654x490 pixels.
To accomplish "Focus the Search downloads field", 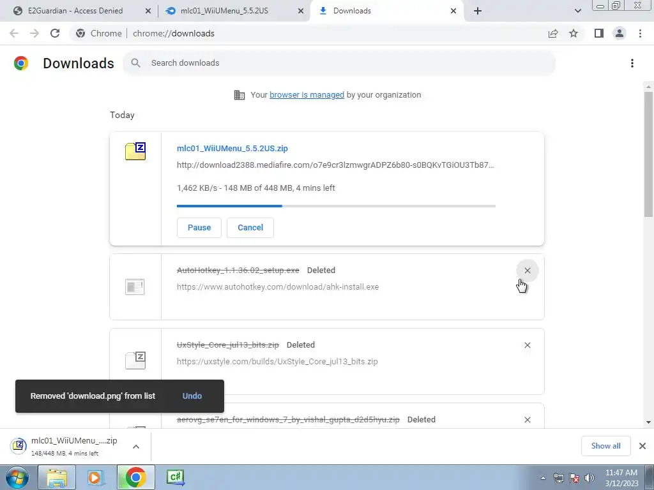I will tap(339, 63).
